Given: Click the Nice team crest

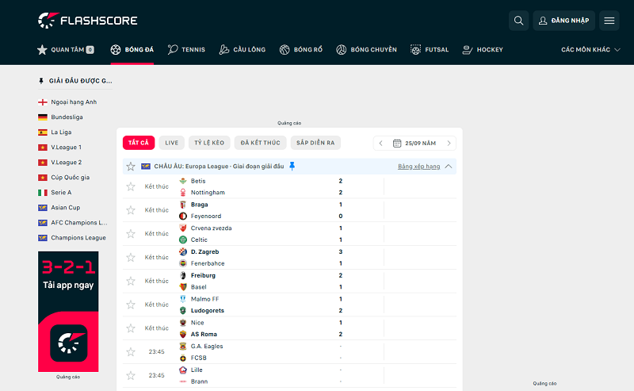Looking at the screenshot, I should [183, 323].
